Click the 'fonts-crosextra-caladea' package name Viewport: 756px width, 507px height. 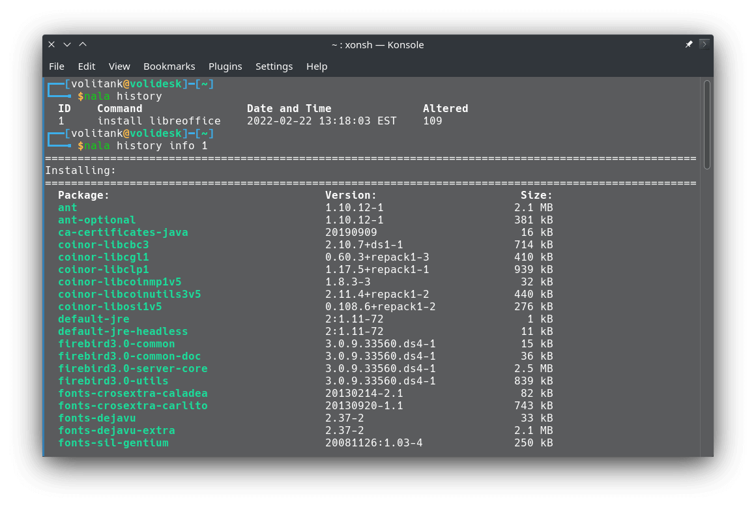[x=132, y=394]
